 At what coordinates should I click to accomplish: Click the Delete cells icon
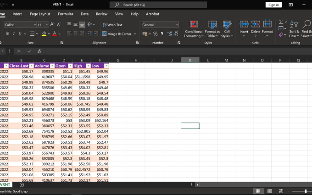tap(256, 24)
